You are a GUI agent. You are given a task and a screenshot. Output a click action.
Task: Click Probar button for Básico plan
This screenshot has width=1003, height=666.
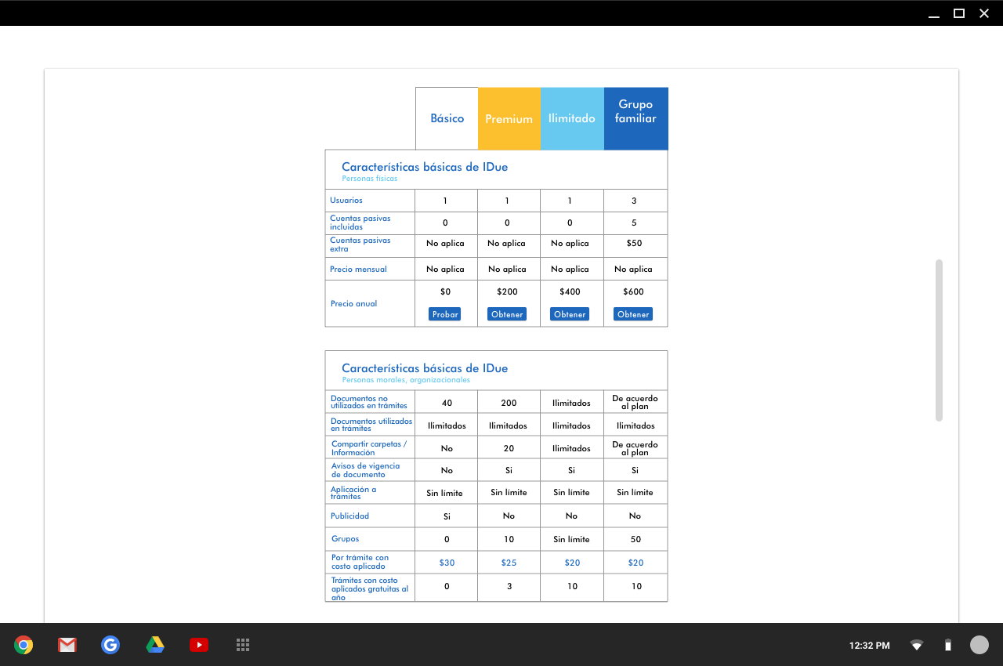click(x=445, y=314)
